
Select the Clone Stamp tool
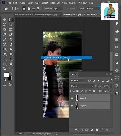coord(11,39)
